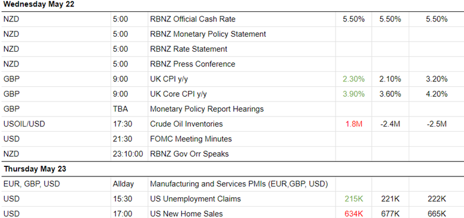The height and width of the screenshot is (218, 464).
Task: Select the green 215K unemployment claims value
Action: click(x=353, y=199)
